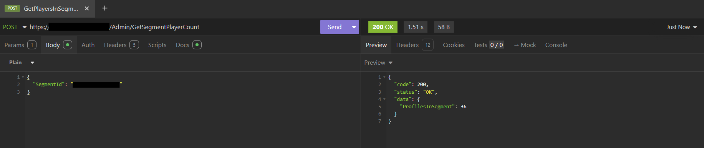Collapse the "data" object on line 4
Screen dimensions: 704x148
click(384, 99)
